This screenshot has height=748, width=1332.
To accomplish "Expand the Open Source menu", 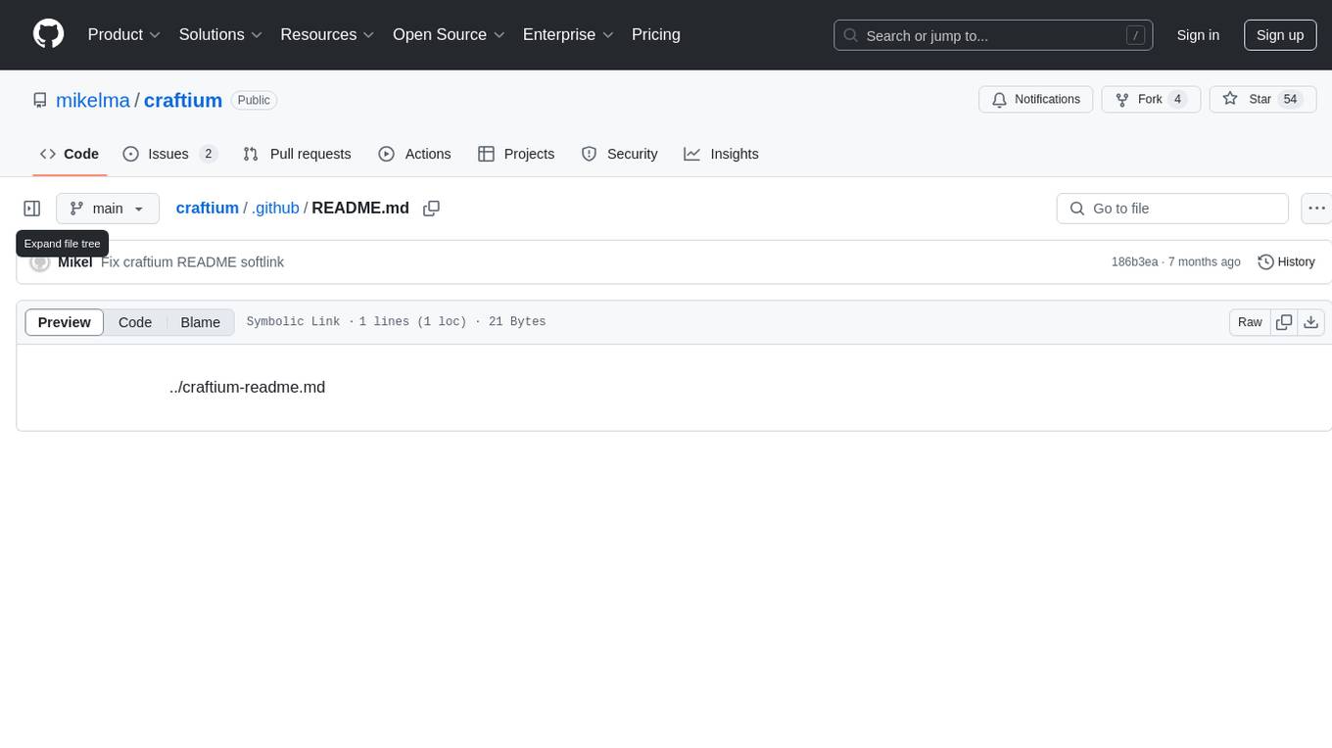I will pyautogui.click(x=449, y=34).
